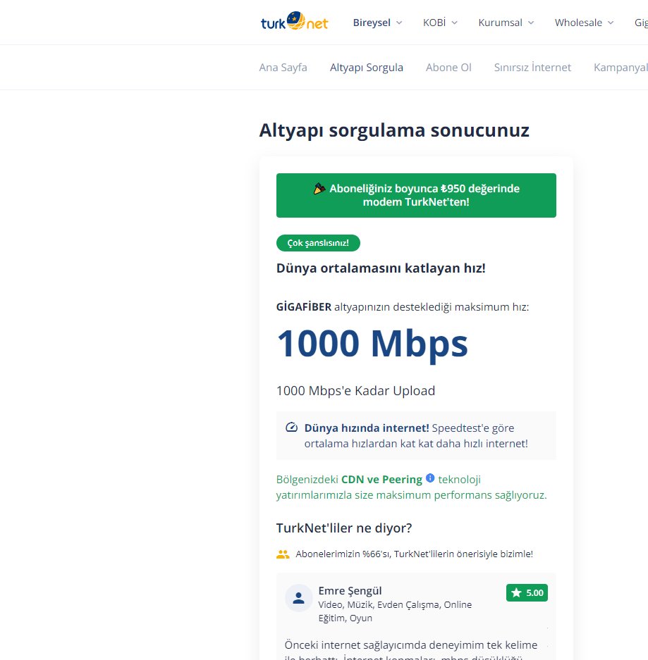The width and height of the screenshot is (648, 660).
Task: Click the Altyapı sorgulama sonucunuz heading
Action: 394,130
